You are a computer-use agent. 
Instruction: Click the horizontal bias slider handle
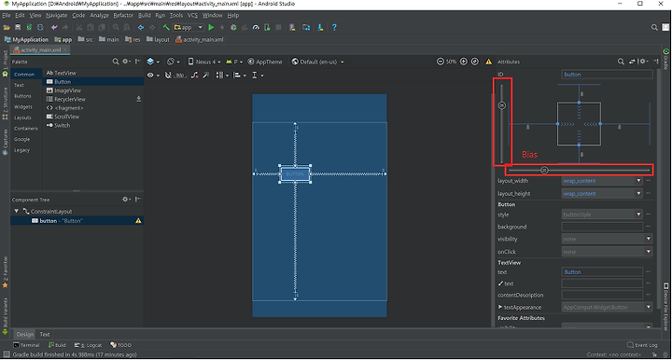pos(544,171)
